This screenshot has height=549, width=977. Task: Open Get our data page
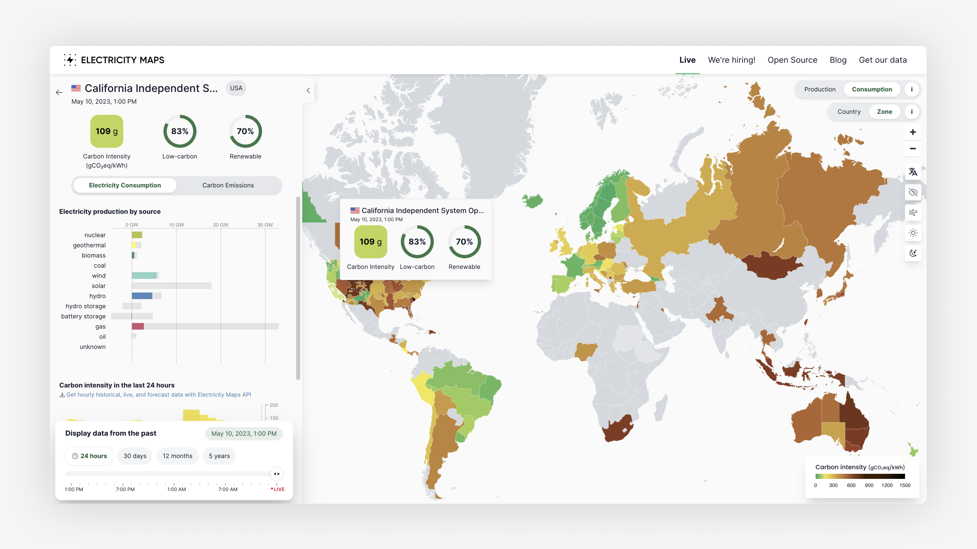click(883, 60)
